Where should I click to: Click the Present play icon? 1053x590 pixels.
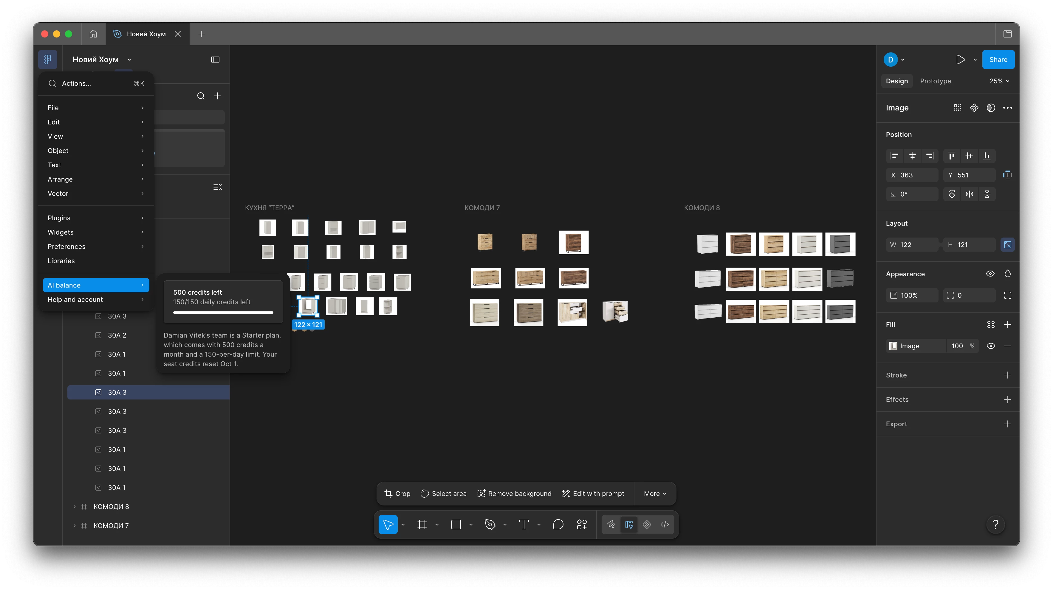pos(960,60)
